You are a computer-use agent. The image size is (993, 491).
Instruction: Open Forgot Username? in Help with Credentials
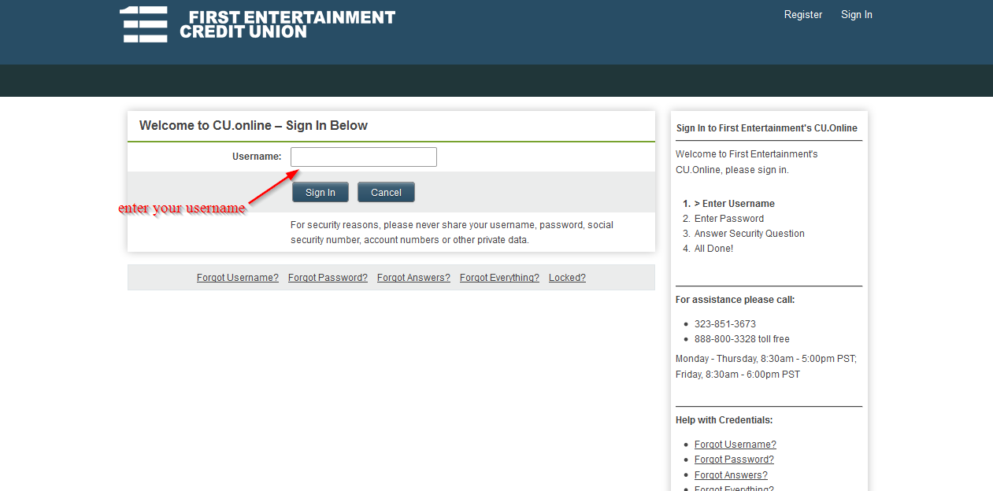(x=735, y=445)
